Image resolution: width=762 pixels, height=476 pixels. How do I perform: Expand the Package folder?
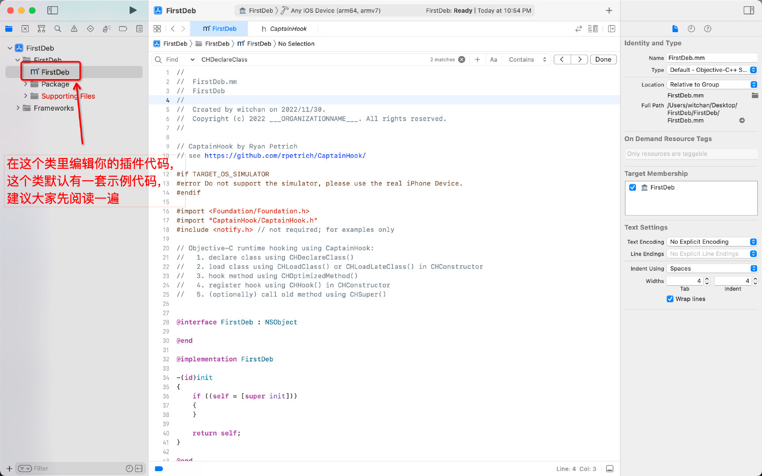[26, 84]
